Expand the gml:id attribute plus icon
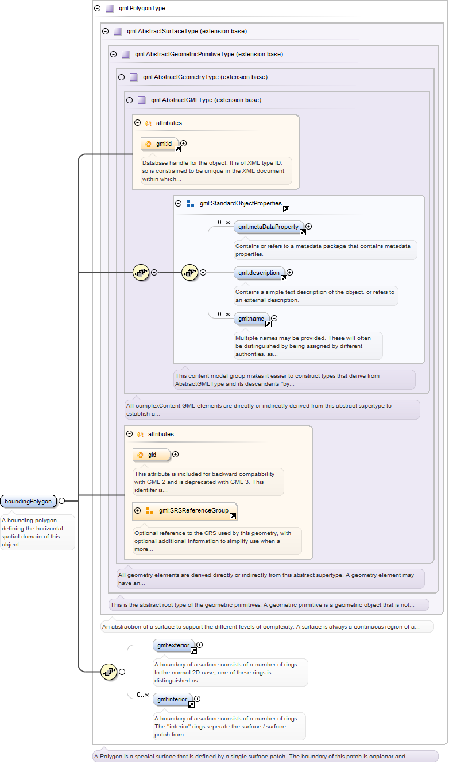449x764 pixels. click(x=184, y=143)
